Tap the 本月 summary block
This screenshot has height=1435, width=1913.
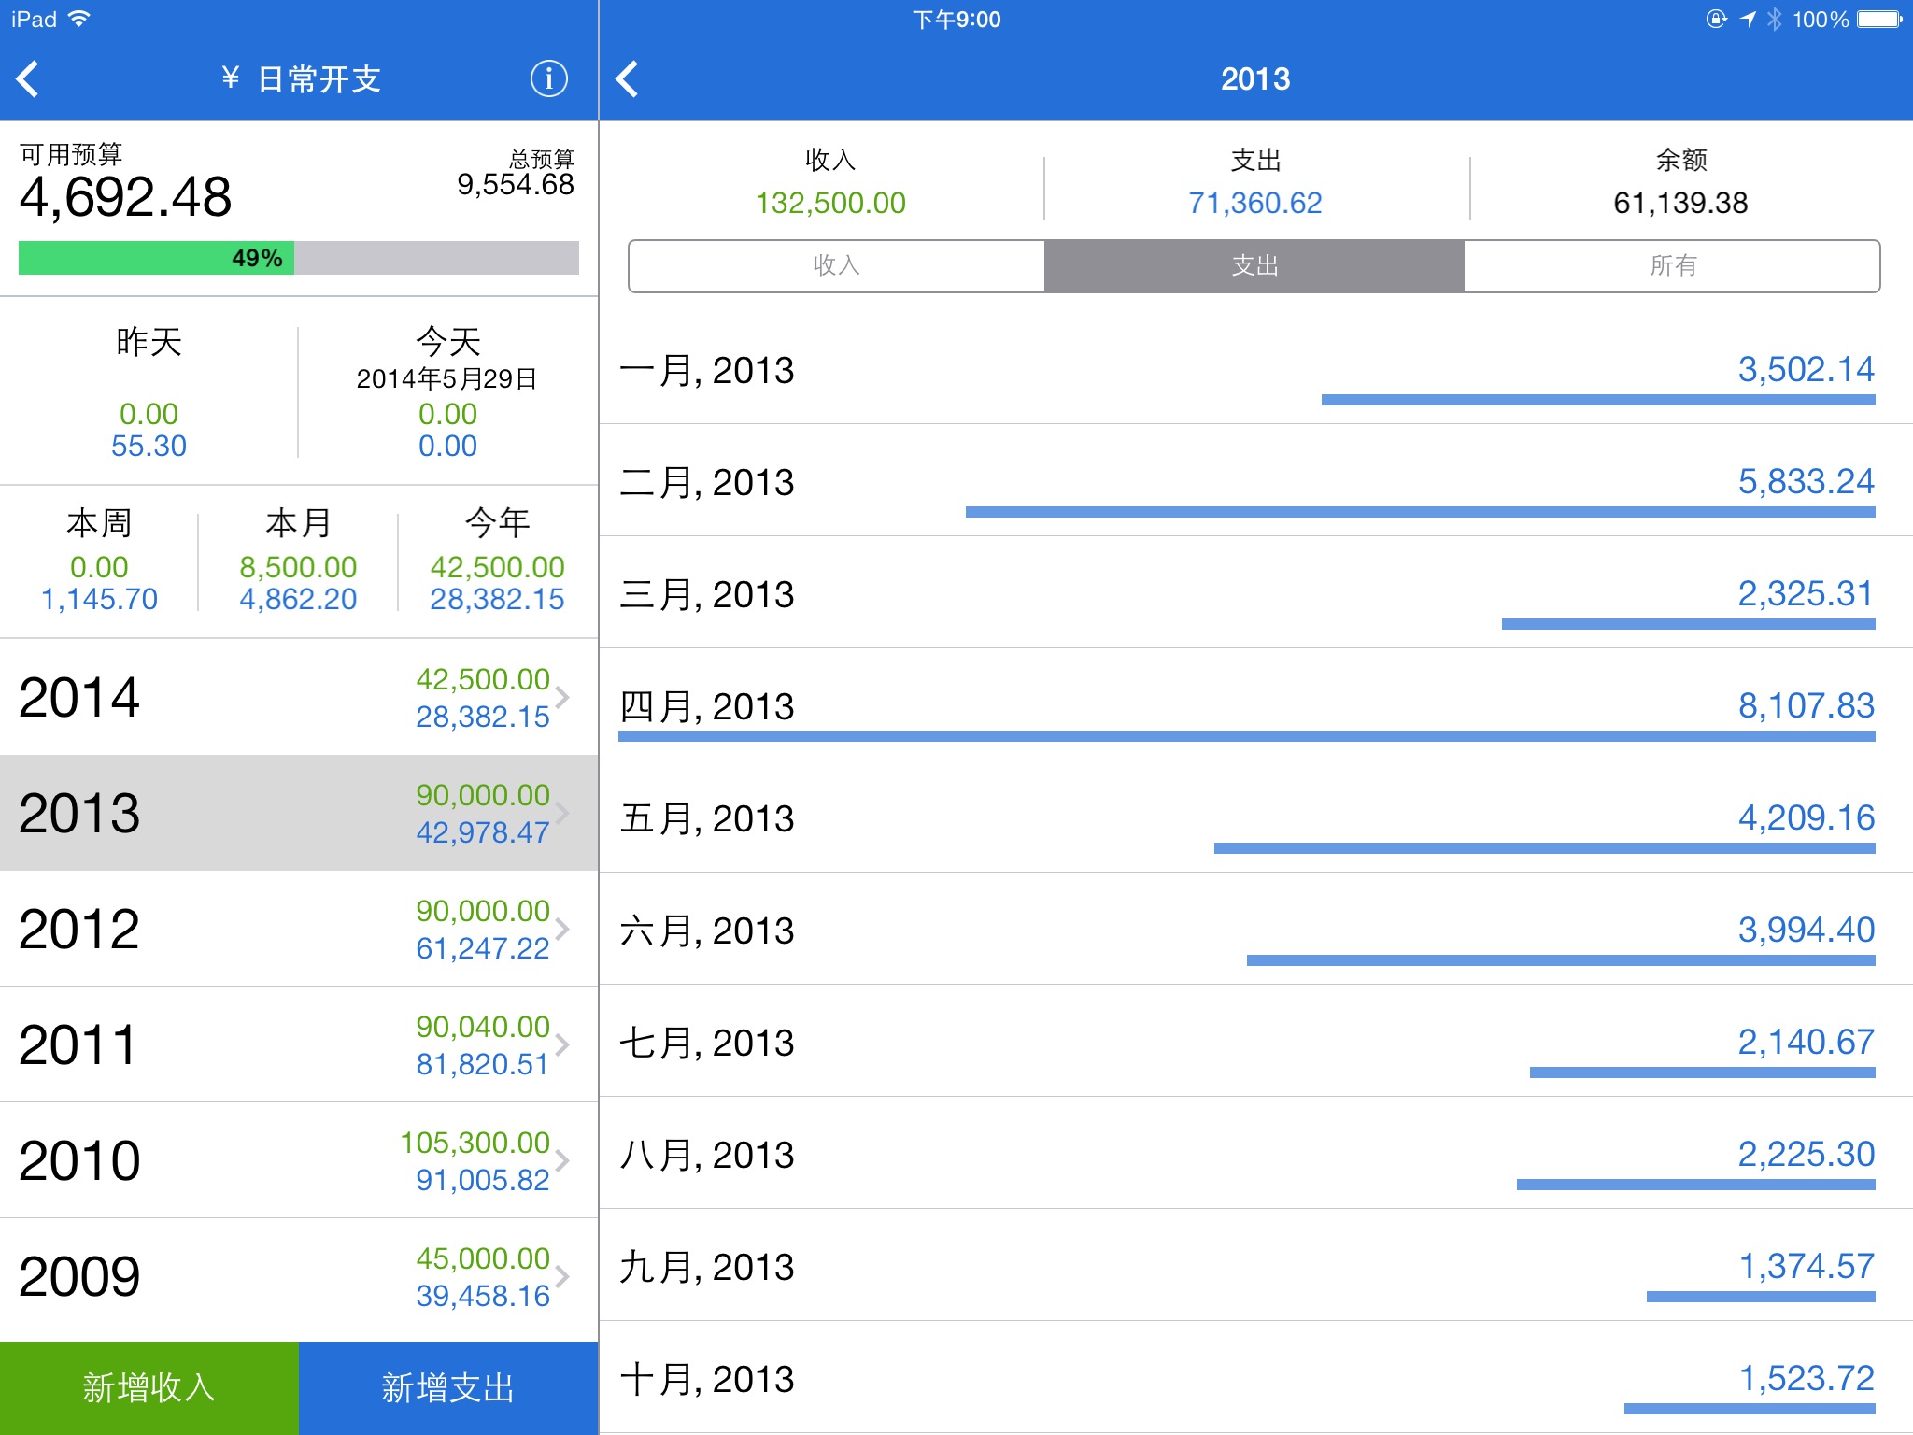[298, 561]
